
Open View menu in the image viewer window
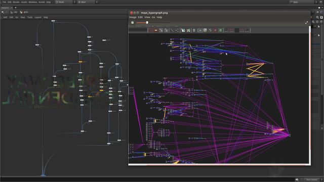click(x=147, y=17)
